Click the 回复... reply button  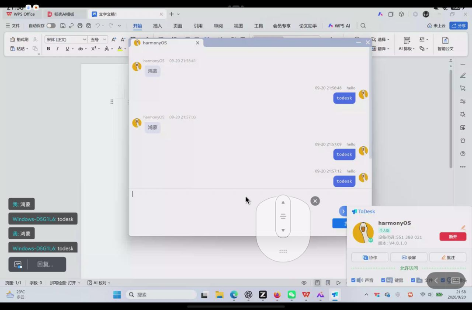point(45,264)
